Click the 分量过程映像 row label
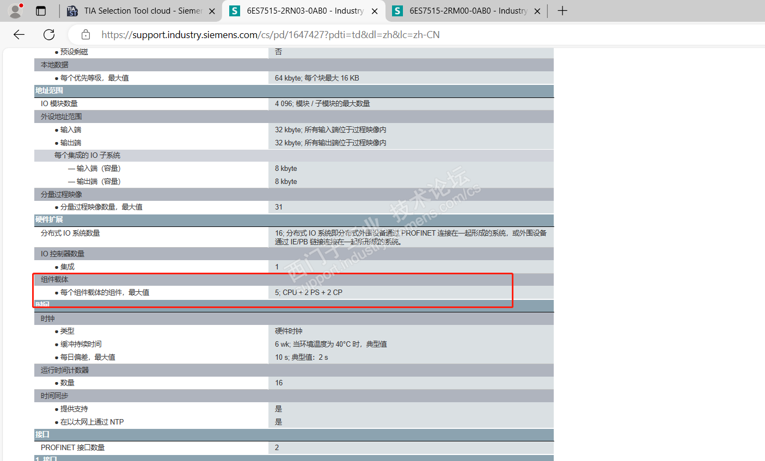Screen dimensions: 765x461 [x=61, y=194]
